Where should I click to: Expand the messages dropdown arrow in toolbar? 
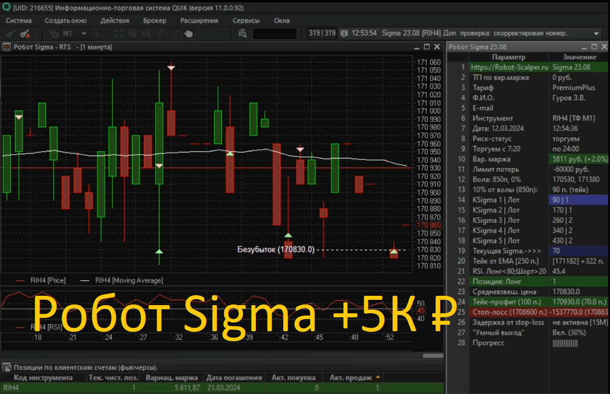597,34
